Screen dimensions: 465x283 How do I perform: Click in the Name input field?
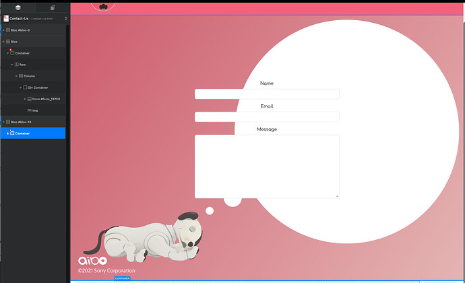(267, 94)
